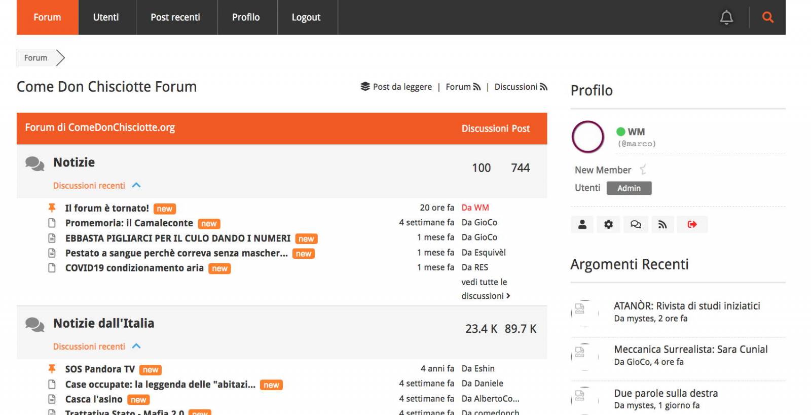The width and height of the screenshot is (811, 415).
Task: Select the Forum tab in the top navigation
Action: point(47,17)
